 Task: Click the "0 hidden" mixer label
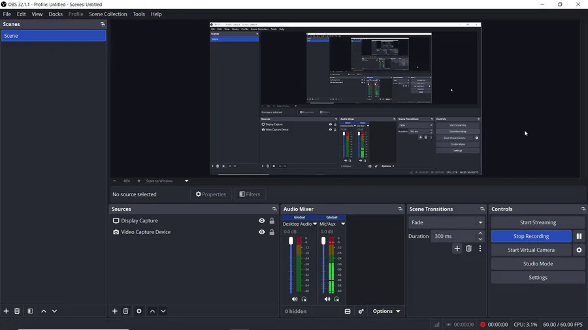(295, 311)
